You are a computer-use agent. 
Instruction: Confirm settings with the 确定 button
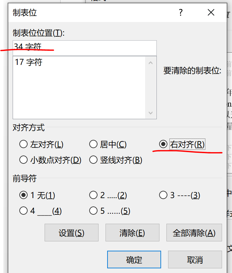134,259
